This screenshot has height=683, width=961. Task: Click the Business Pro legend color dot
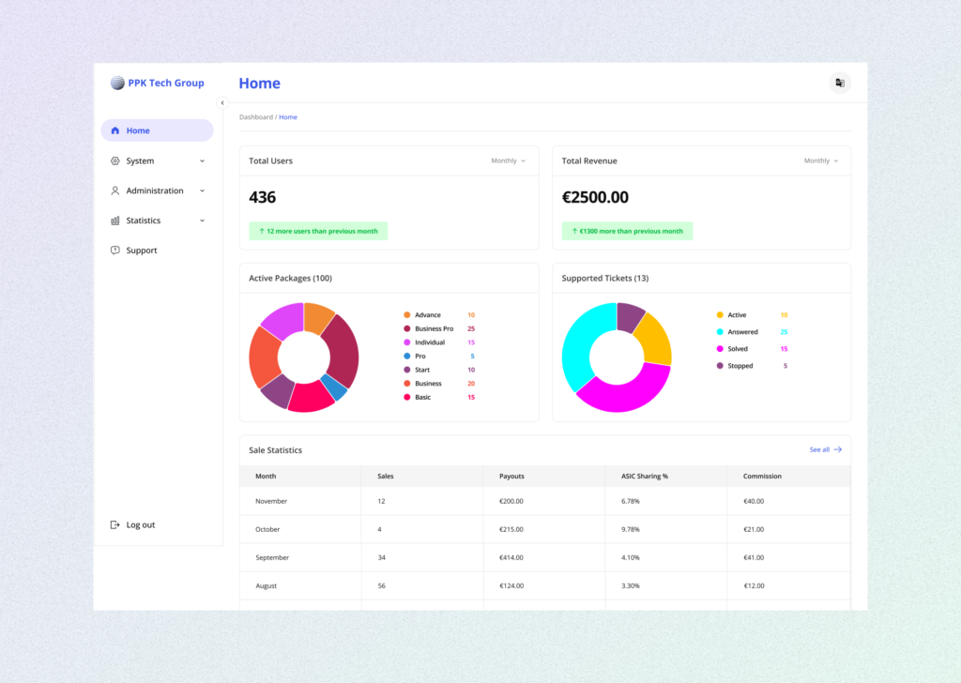pos(406,328)
